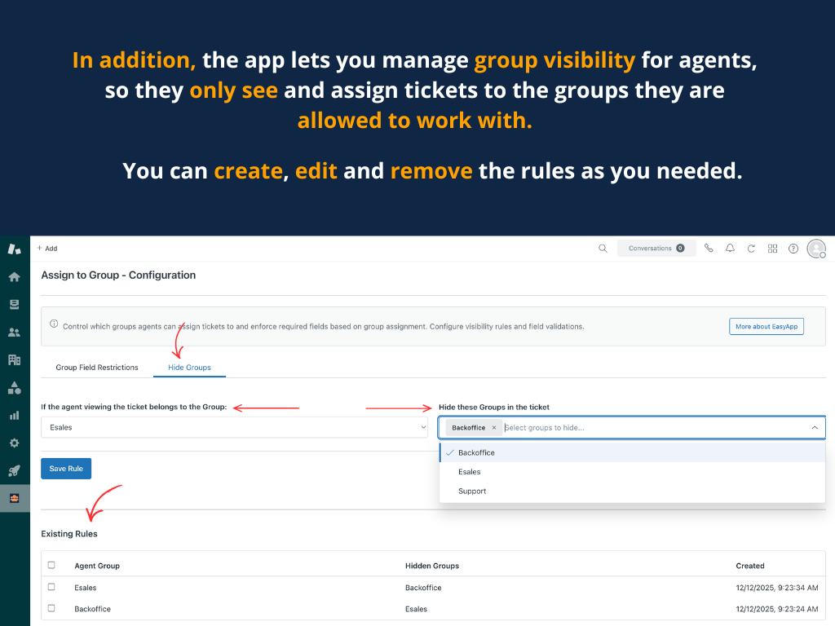Open the Home icon in the sidebar
This screenshot has width=835, height=626.
[14, 276]
